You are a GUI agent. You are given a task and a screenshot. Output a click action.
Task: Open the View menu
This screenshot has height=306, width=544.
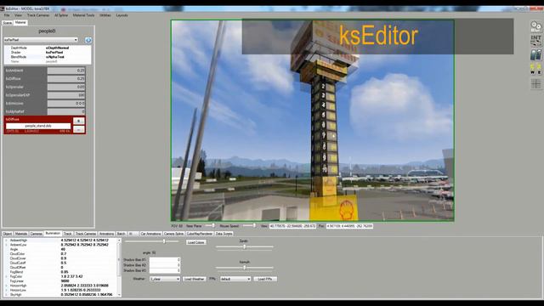point(18,15)
